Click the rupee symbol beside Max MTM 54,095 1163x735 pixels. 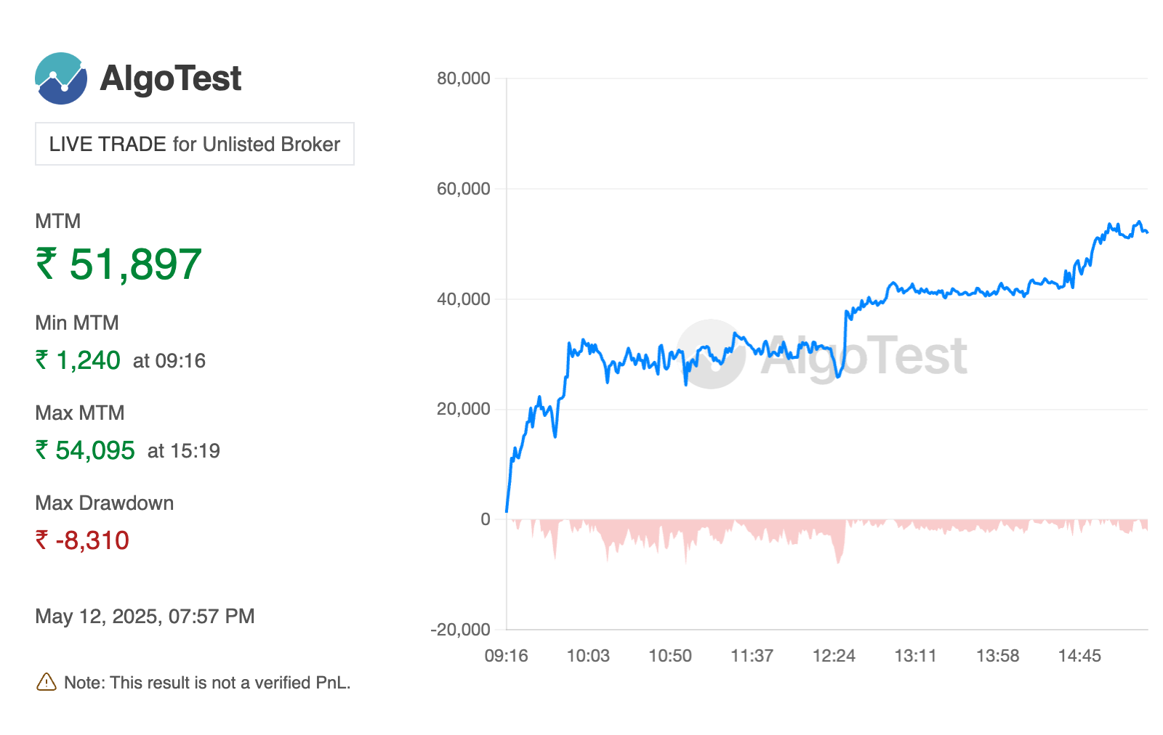[42, 450]
